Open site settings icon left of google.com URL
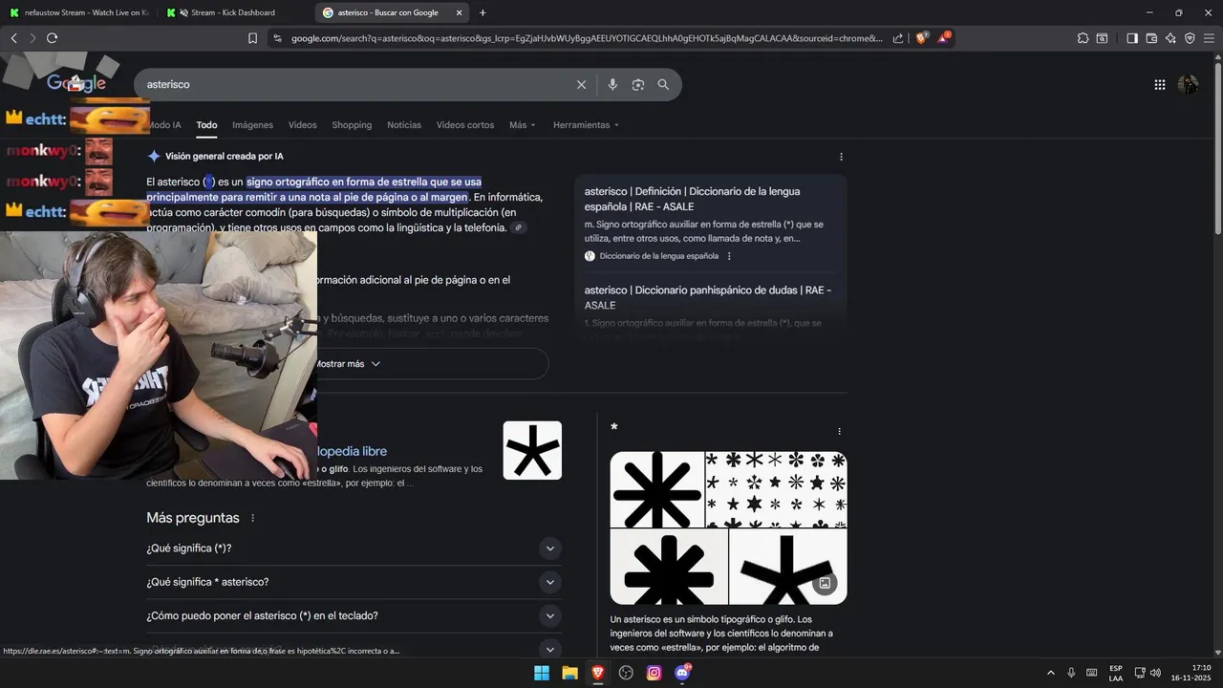The height and width of the screenshot is (688, 1223). pyautogui.click(x=277, y=38)
